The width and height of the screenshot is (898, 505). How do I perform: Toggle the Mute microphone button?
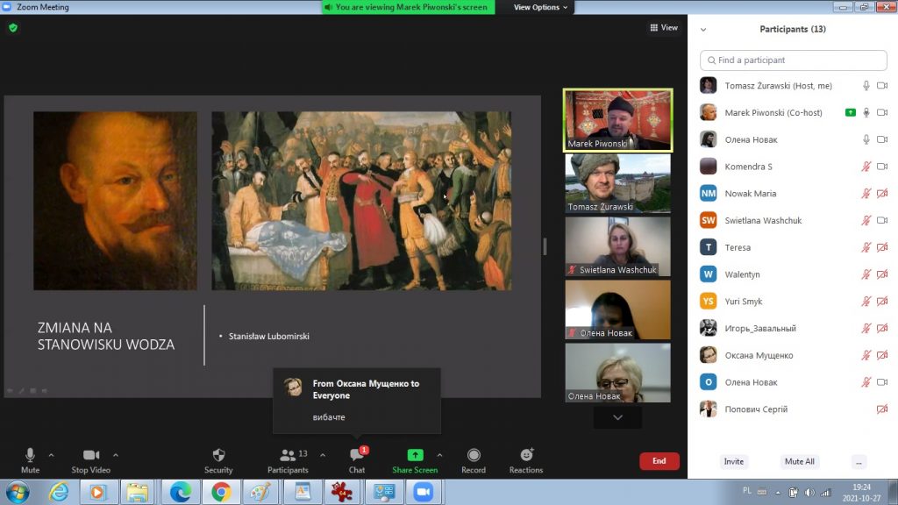pyautogui.click(x=30, y=455)
